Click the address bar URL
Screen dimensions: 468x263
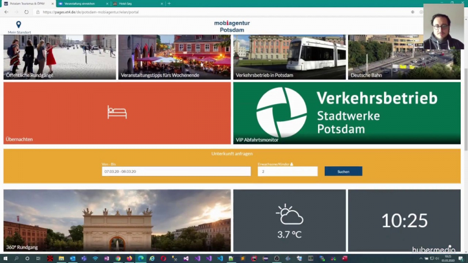(x=91, y=12)
